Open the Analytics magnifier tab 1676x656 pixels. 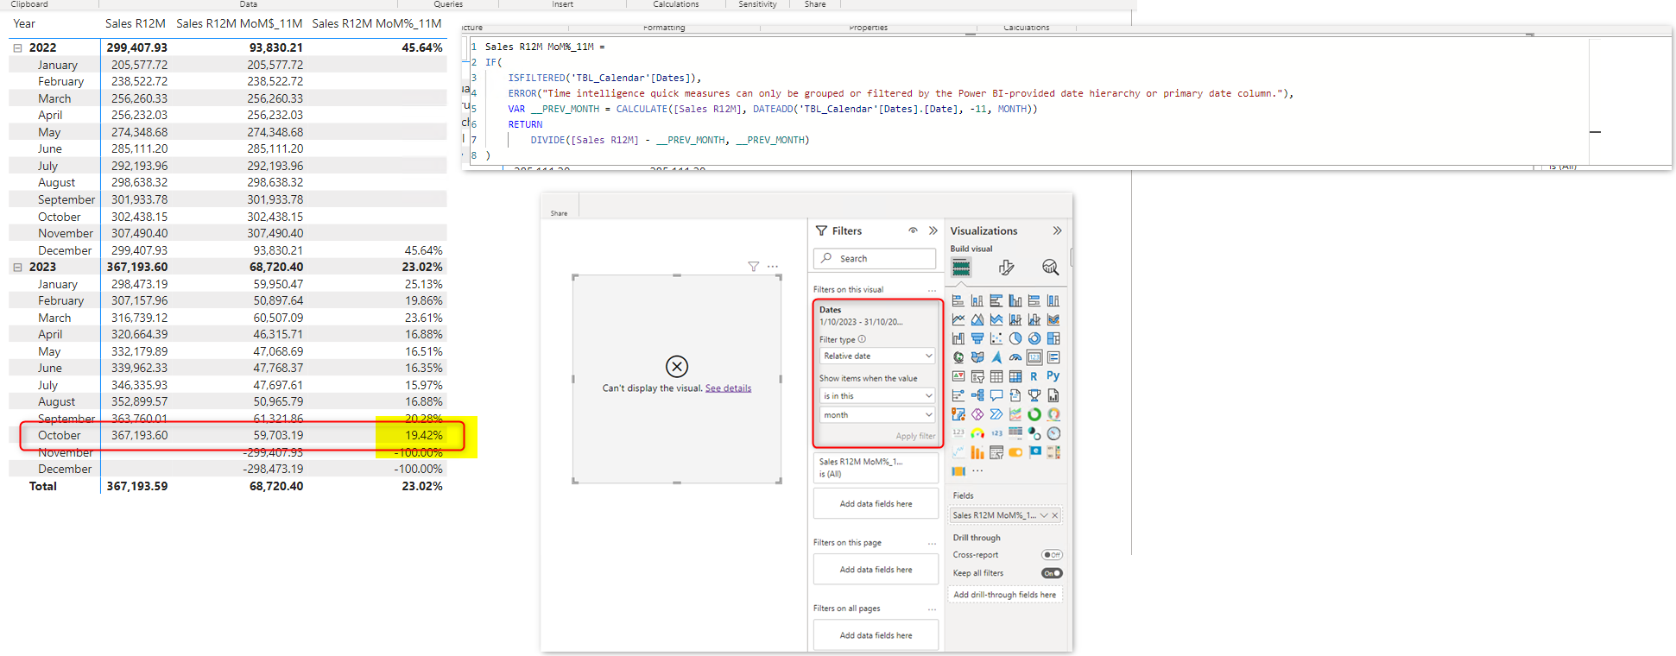(x=1050, y=268)
